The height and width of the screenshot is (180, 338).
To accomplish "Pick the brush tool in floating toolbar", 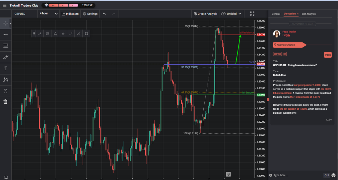I will pyautogui.click(x=63, y=33).
